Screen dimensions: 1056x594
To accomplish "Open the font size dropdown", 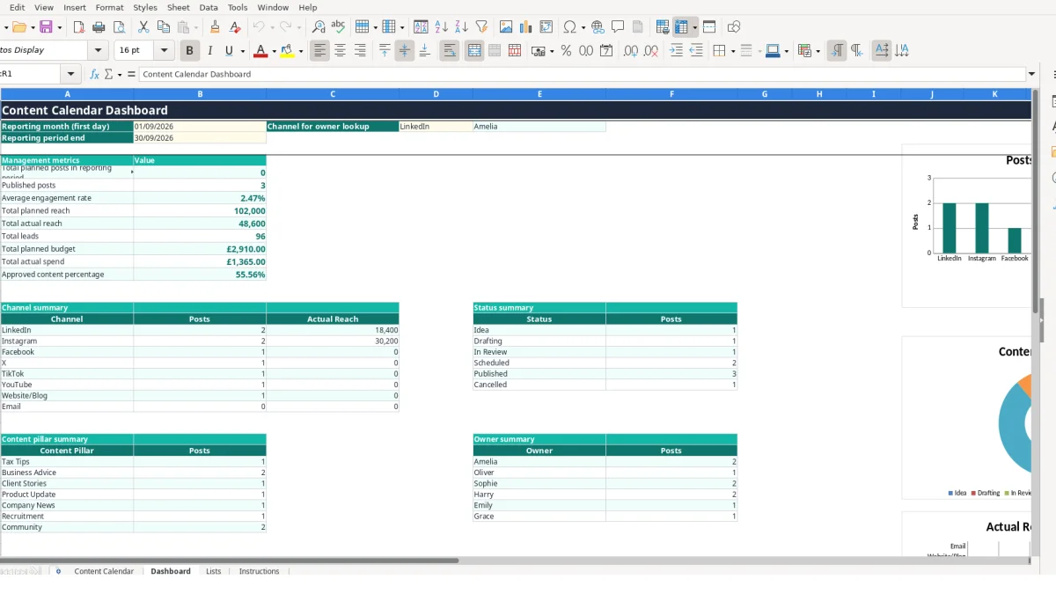I will pyautogui.click(x=165, y=51).
